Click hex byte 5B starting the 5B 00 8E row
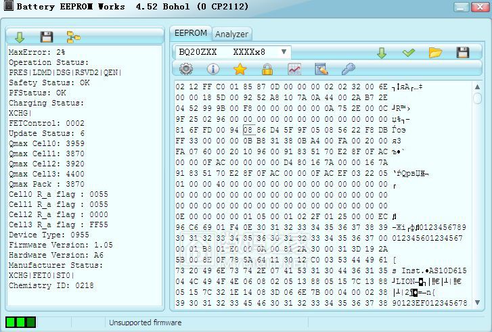Viewport: 492px width, 332px height. point(180,260)
